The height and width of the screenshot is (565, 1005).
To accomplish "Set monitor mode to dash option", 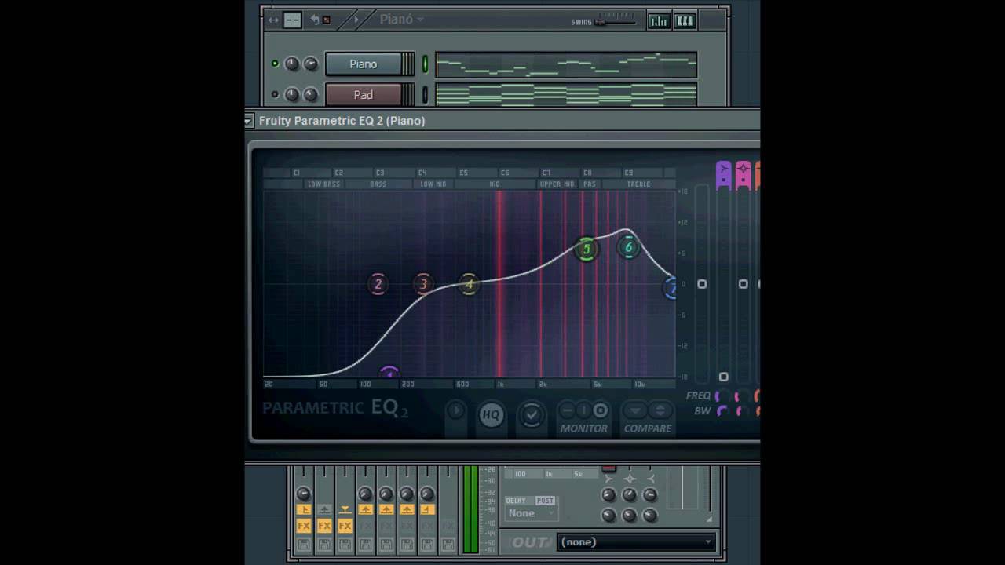I will 567,410.
